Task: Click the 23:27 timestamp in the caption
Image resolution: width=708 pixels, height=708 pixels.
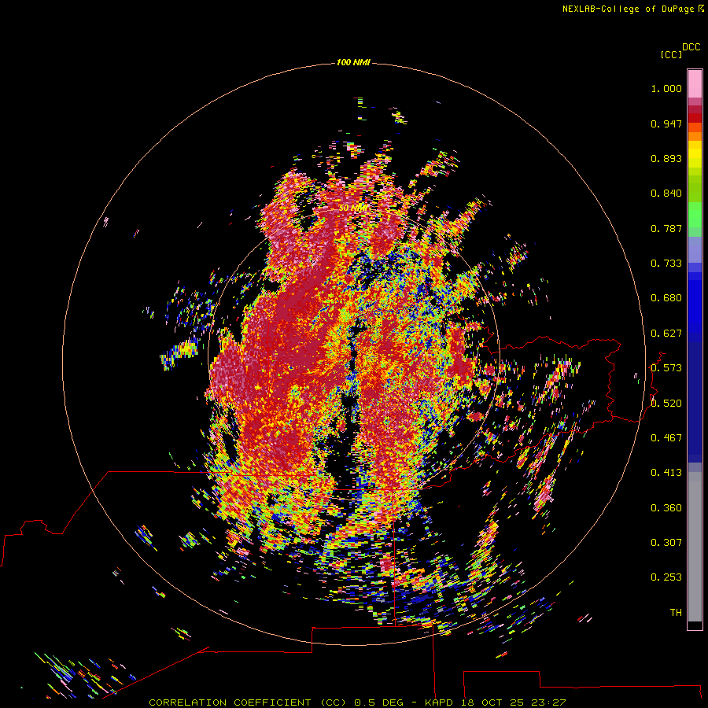Action: (x=548, y=702)
